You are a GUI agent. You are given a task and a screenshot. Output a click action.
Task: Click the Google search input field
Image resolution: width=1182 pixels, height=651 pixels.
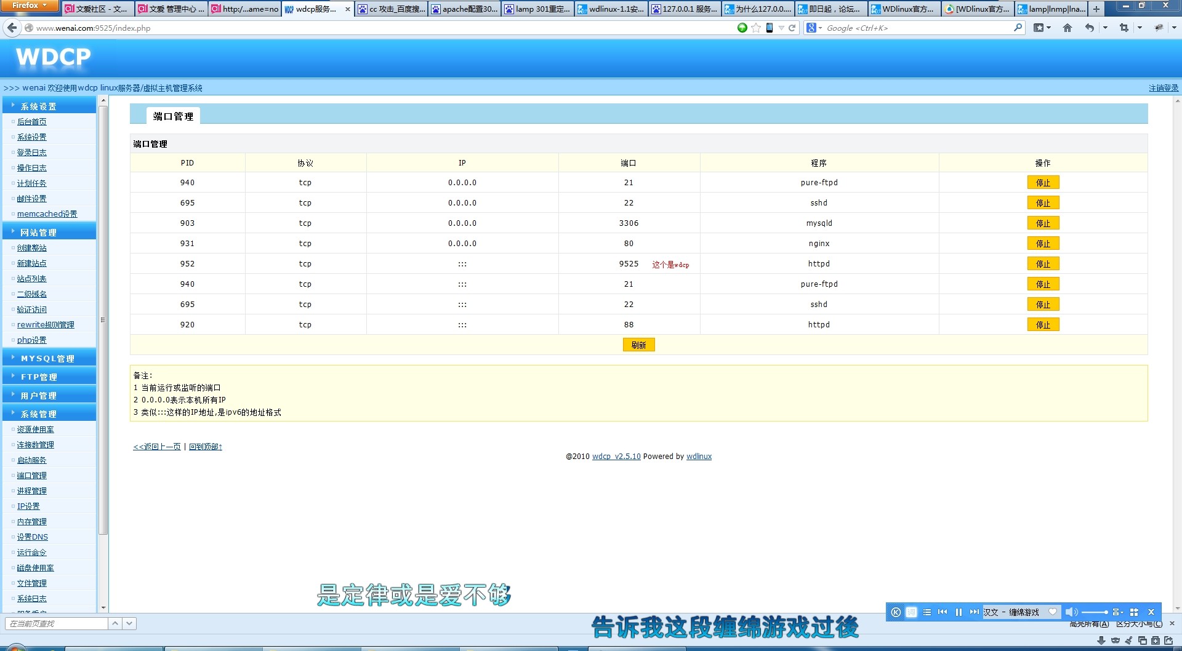(x=917, y=28)
